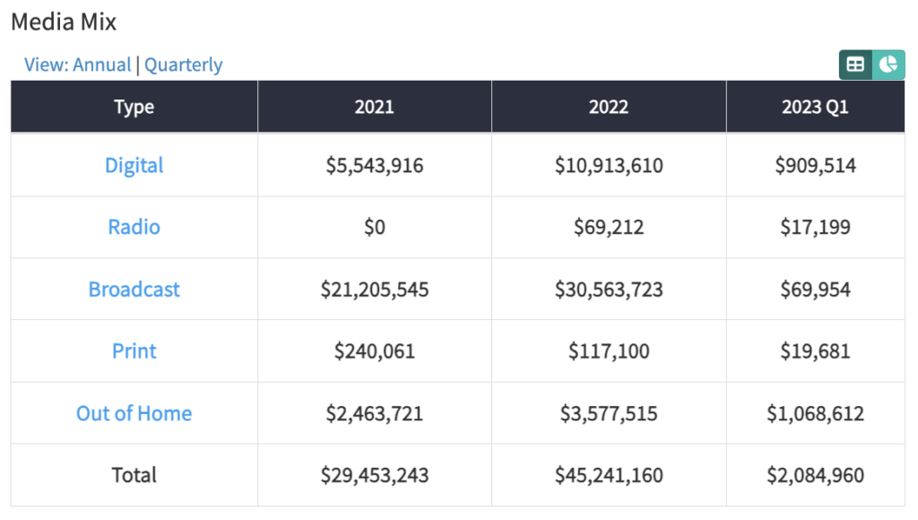Image resolution: width=918 pixels, height=520 pixels.
Task: Switch to pie chart view icon
Action: coord(888,65)
